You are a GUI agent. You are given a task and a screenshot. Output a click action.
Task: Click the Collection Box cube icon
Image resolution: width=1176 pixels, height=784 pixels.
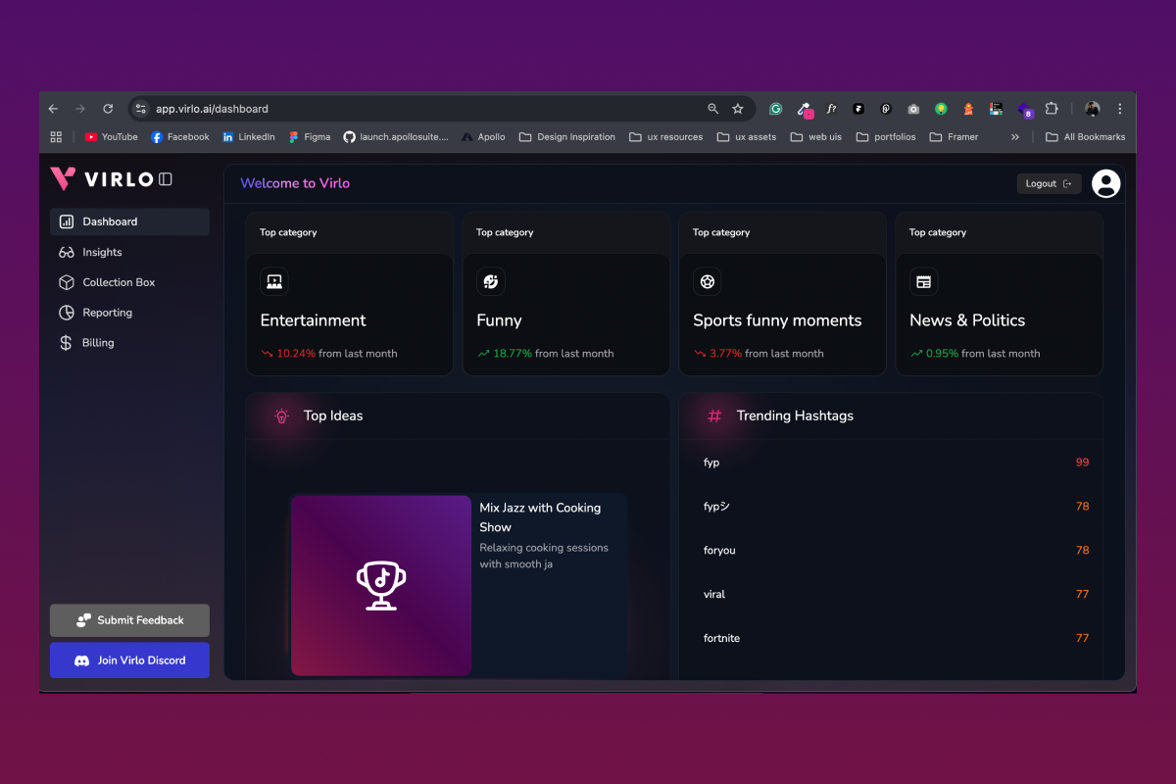pyautogui.click(x=69, y=282)
